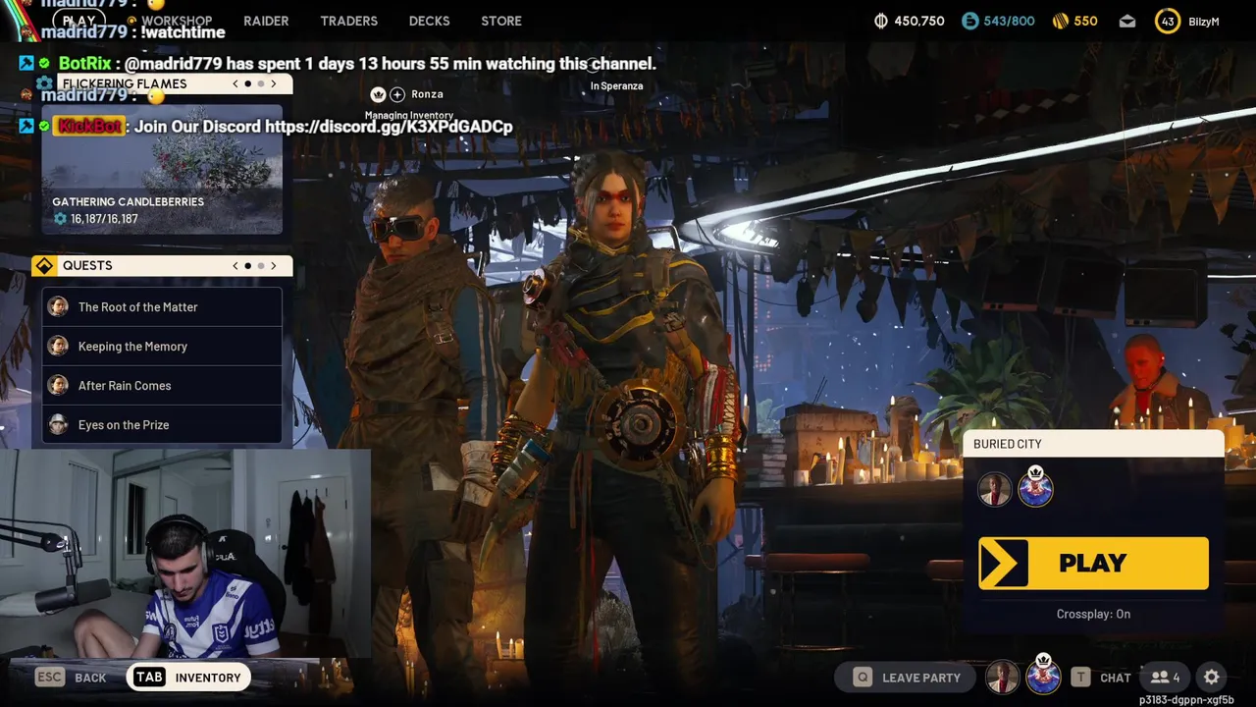
Task: Click the coin currency icon beside 450,750
Action: pyautogui.click(x=881, y=21)
